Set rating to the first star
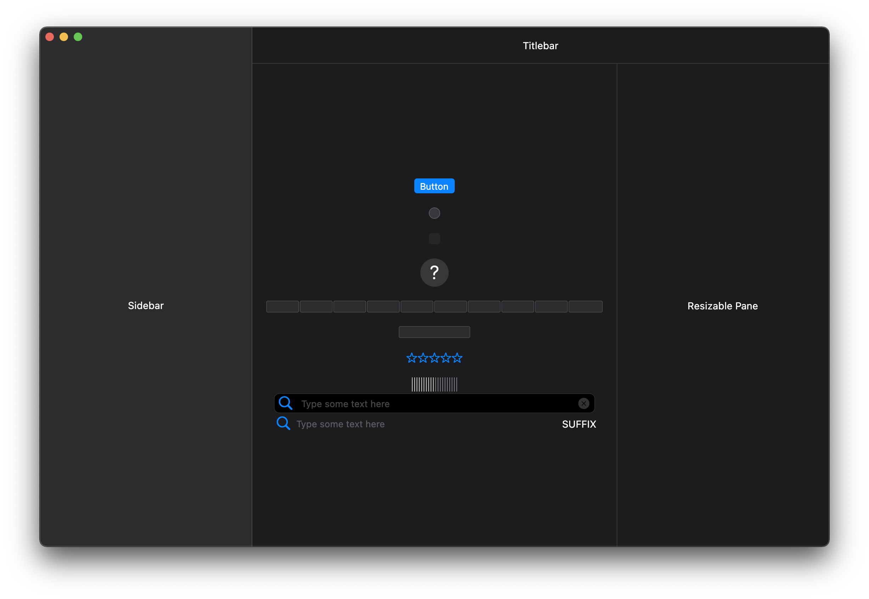Image resolution: width=869 pixels, height=599 pixels. (412, 358)
